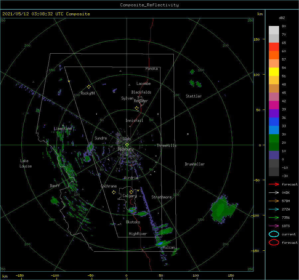
Task: Select the bright green 20-30 dBZ swatch
Action: 274,139
